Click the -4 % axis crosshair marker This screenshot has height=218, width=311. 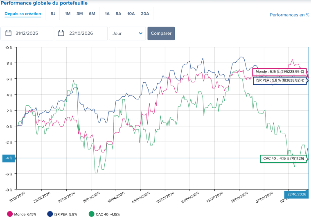(9, 158)
